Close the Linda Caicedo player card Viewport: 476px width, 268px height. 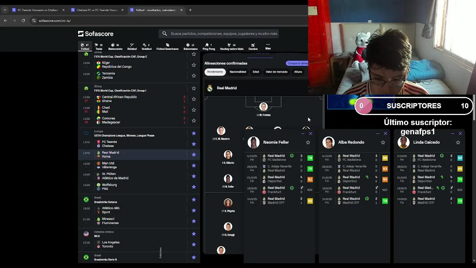[460, 133]
